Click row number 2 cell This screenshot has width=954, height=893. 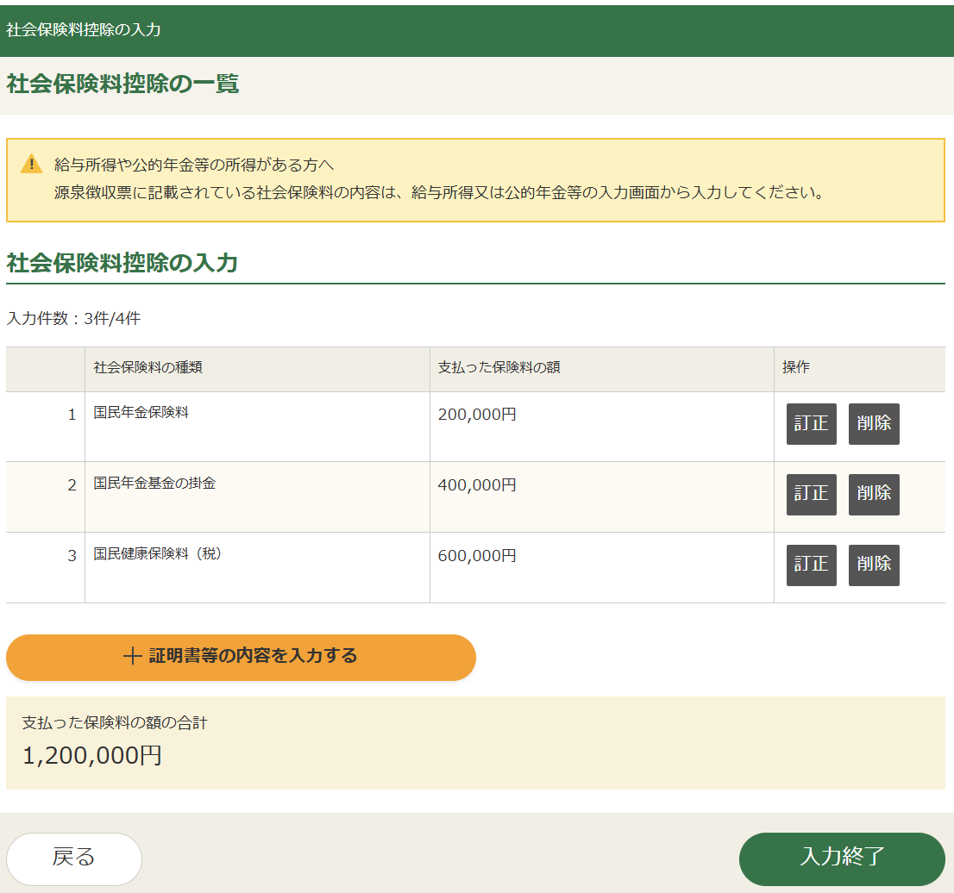pos(46,496)
